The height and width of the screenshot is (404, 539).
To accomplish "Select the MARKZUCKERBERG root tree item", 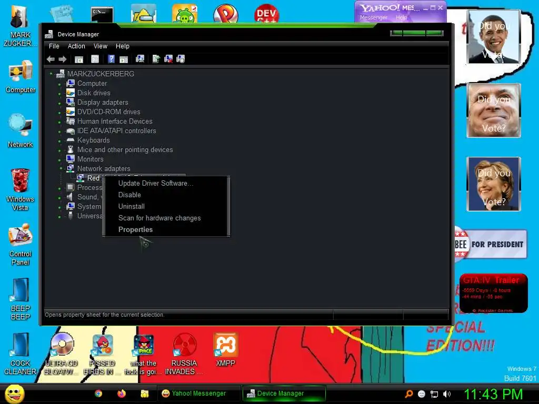I will [101, 74].
